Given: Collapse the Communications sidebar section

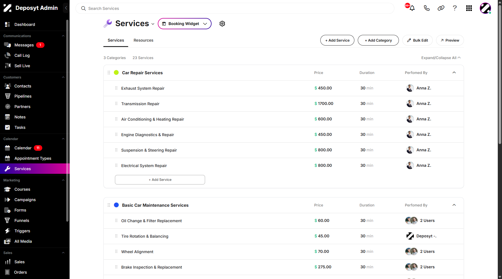Looking at the screenshot, I should click(63, 36).
